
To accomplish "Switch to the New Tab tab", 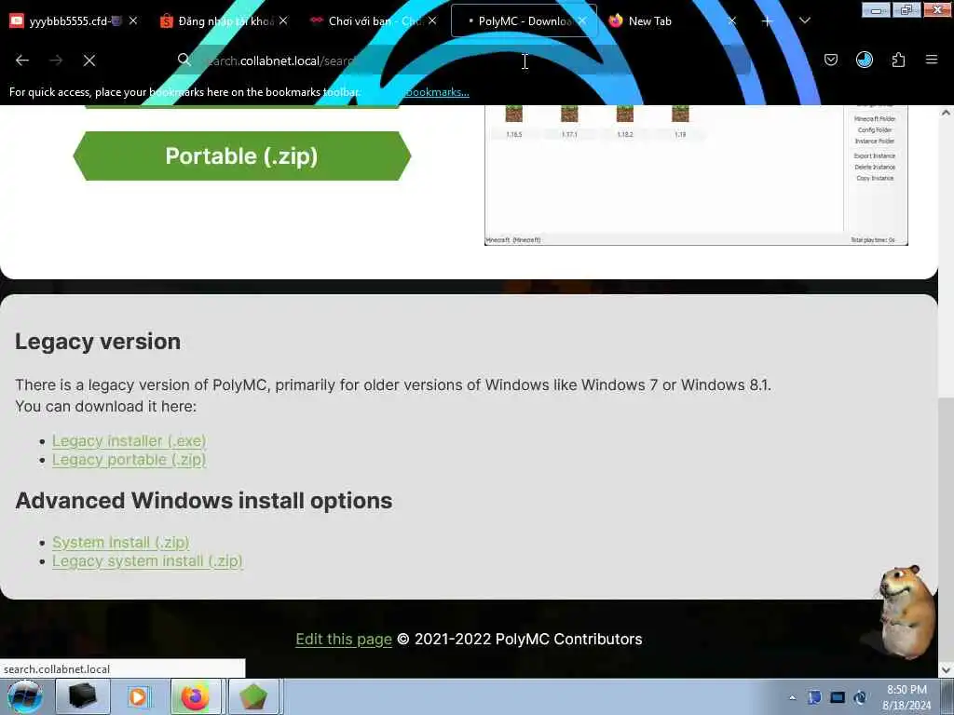I will pos(673,20).
